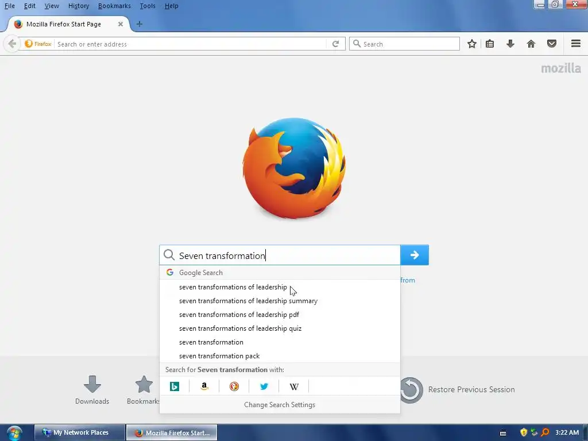Open the hamburger menu

576,44
